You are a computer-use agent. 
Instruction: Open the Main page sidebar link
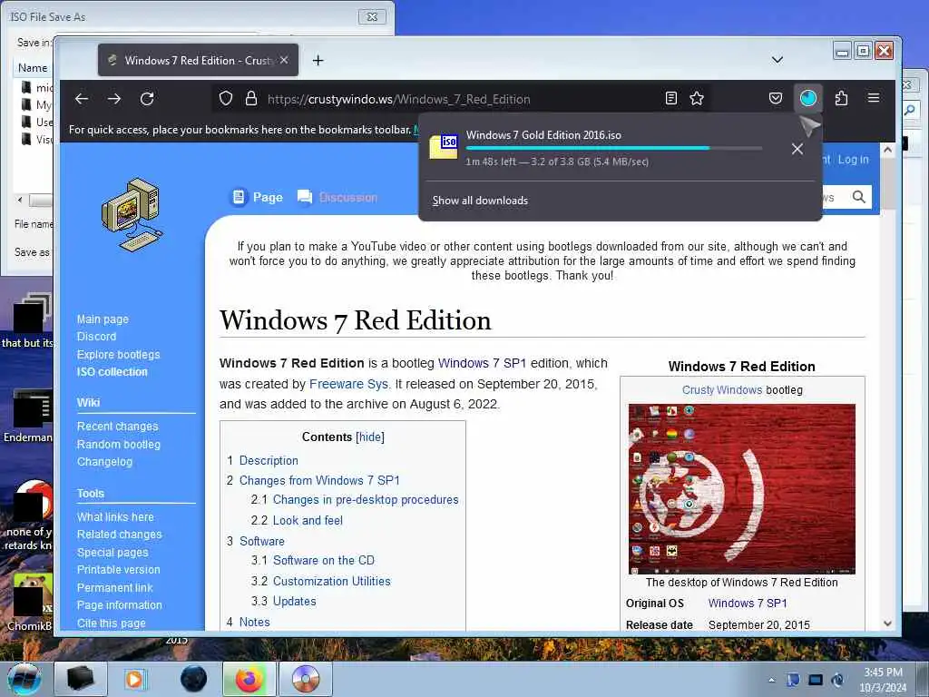(103, 319)
